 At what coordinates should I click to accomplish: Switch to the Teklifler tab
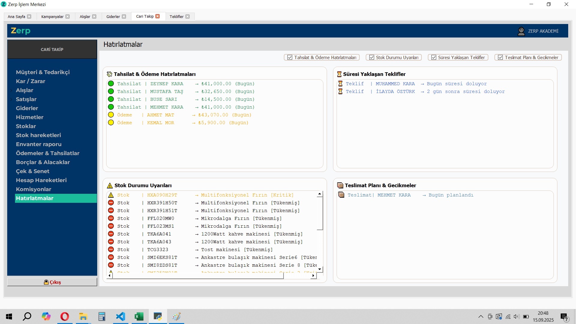coord(176,17)
